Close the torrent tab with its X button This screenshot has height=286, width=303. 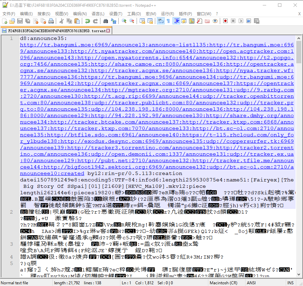[108, 31]
